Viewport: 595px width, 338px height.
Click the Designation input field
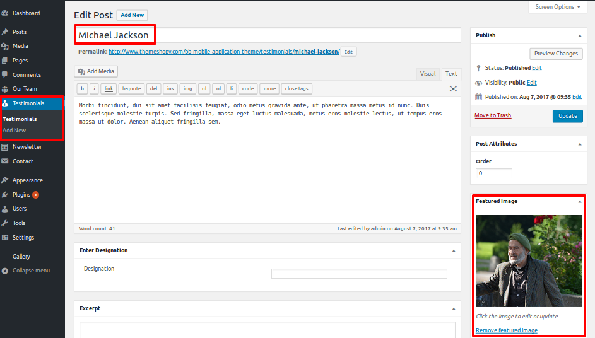coord(359,274)
